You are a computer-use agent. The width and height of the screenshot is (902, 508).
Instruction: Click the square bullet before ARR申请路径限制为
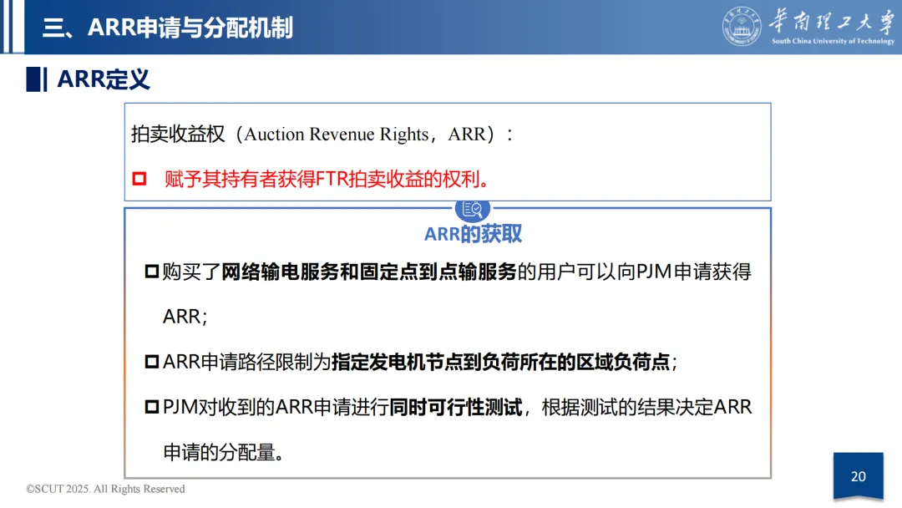152,362
